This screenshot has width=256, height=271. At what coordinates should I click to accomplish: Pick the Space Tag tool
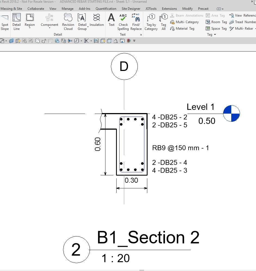[x=216, y=29]
